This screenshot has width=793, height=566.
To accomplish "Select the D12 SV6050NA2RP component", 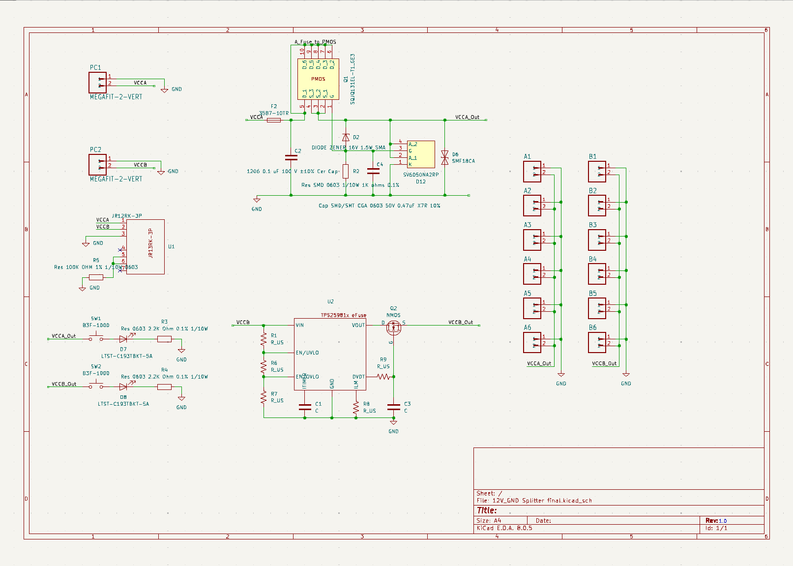I will pyautogui.click(x=421, y=154).
